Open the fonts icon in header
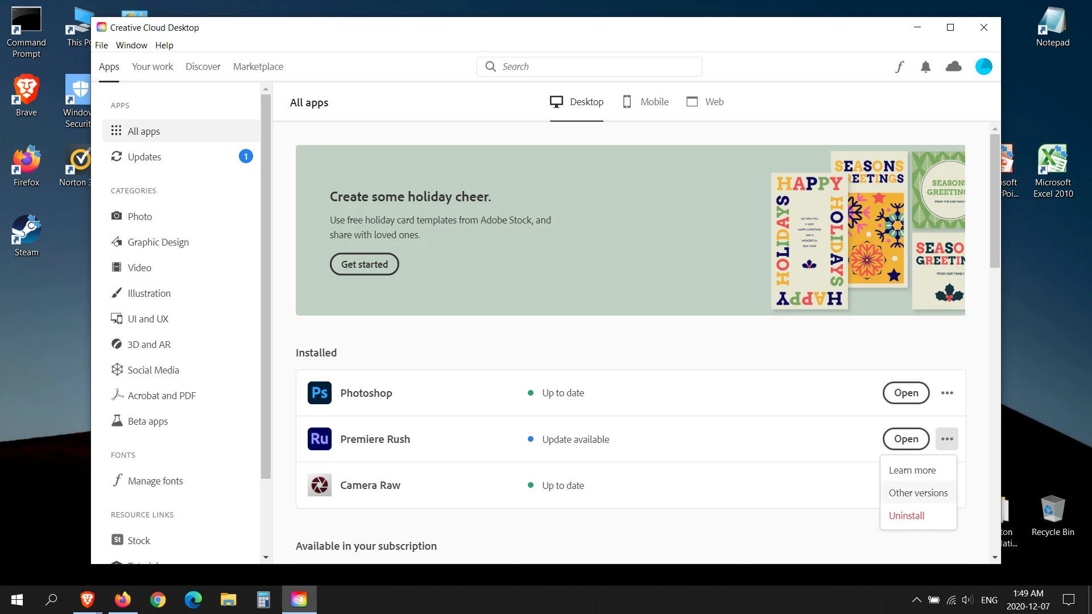Image resolution: width=1092 pixels, height=614 pixels. click(899, 67)
